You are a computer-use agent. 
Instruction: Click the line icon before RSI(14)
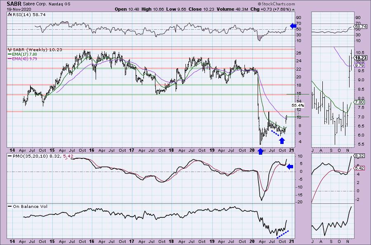pyautogui.click(x=9, y=14)
